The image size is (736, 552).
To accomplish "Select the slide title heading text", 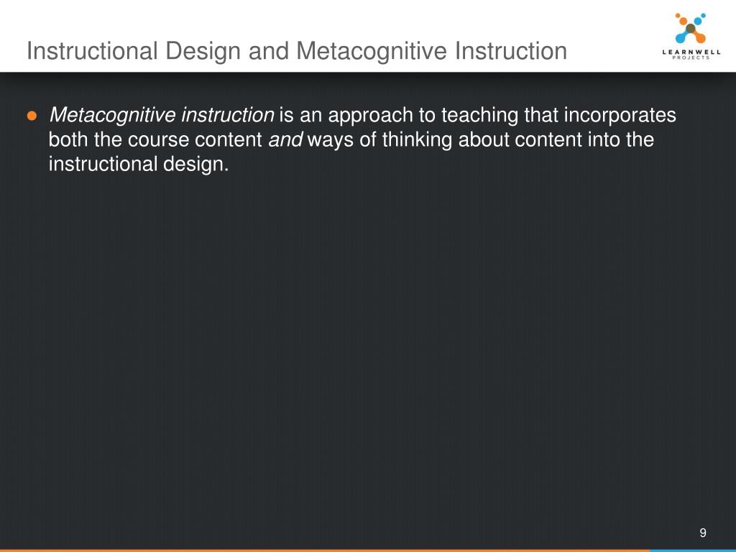I will click(296, 51).
